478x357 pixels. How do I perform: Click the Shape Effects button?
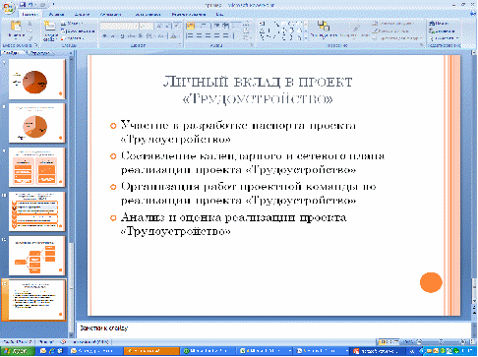397,38
